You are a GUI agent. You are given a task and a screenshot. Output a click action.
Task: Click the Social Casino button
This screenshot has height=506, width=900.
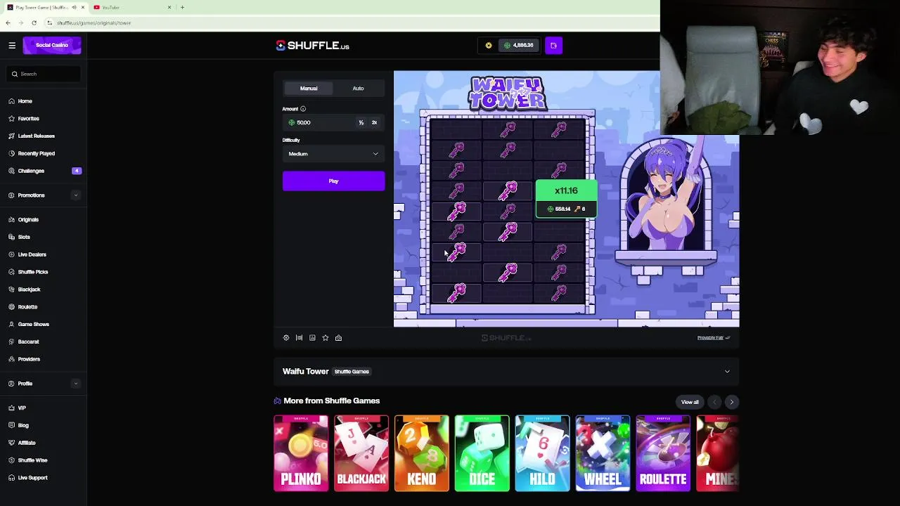pos(52,45)
